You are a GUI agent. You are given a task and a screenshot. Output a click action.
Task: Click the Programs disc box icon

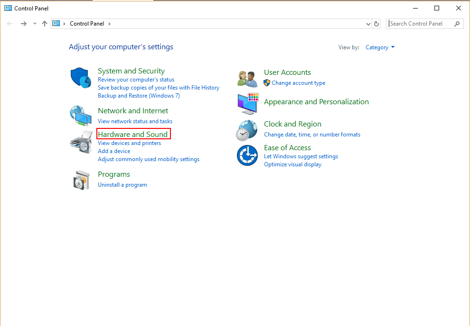(x=82, y=180)
